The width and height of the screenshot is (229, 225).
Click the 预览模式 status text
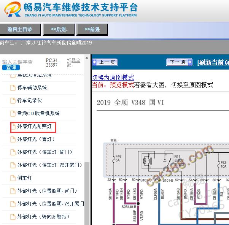122,85
